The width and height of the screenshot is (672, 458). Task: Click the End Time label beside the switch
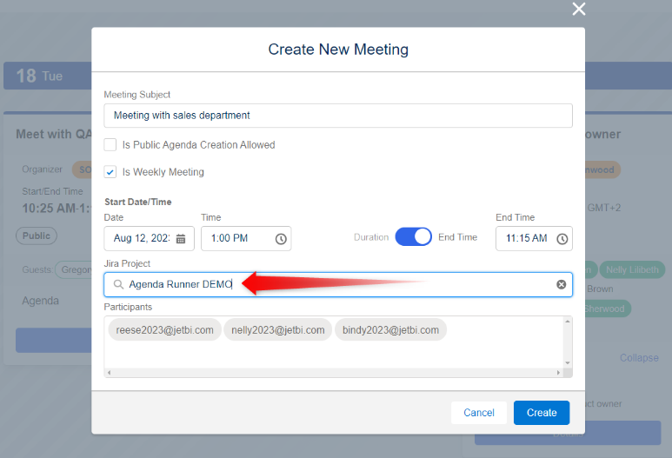tap(457, 237)
